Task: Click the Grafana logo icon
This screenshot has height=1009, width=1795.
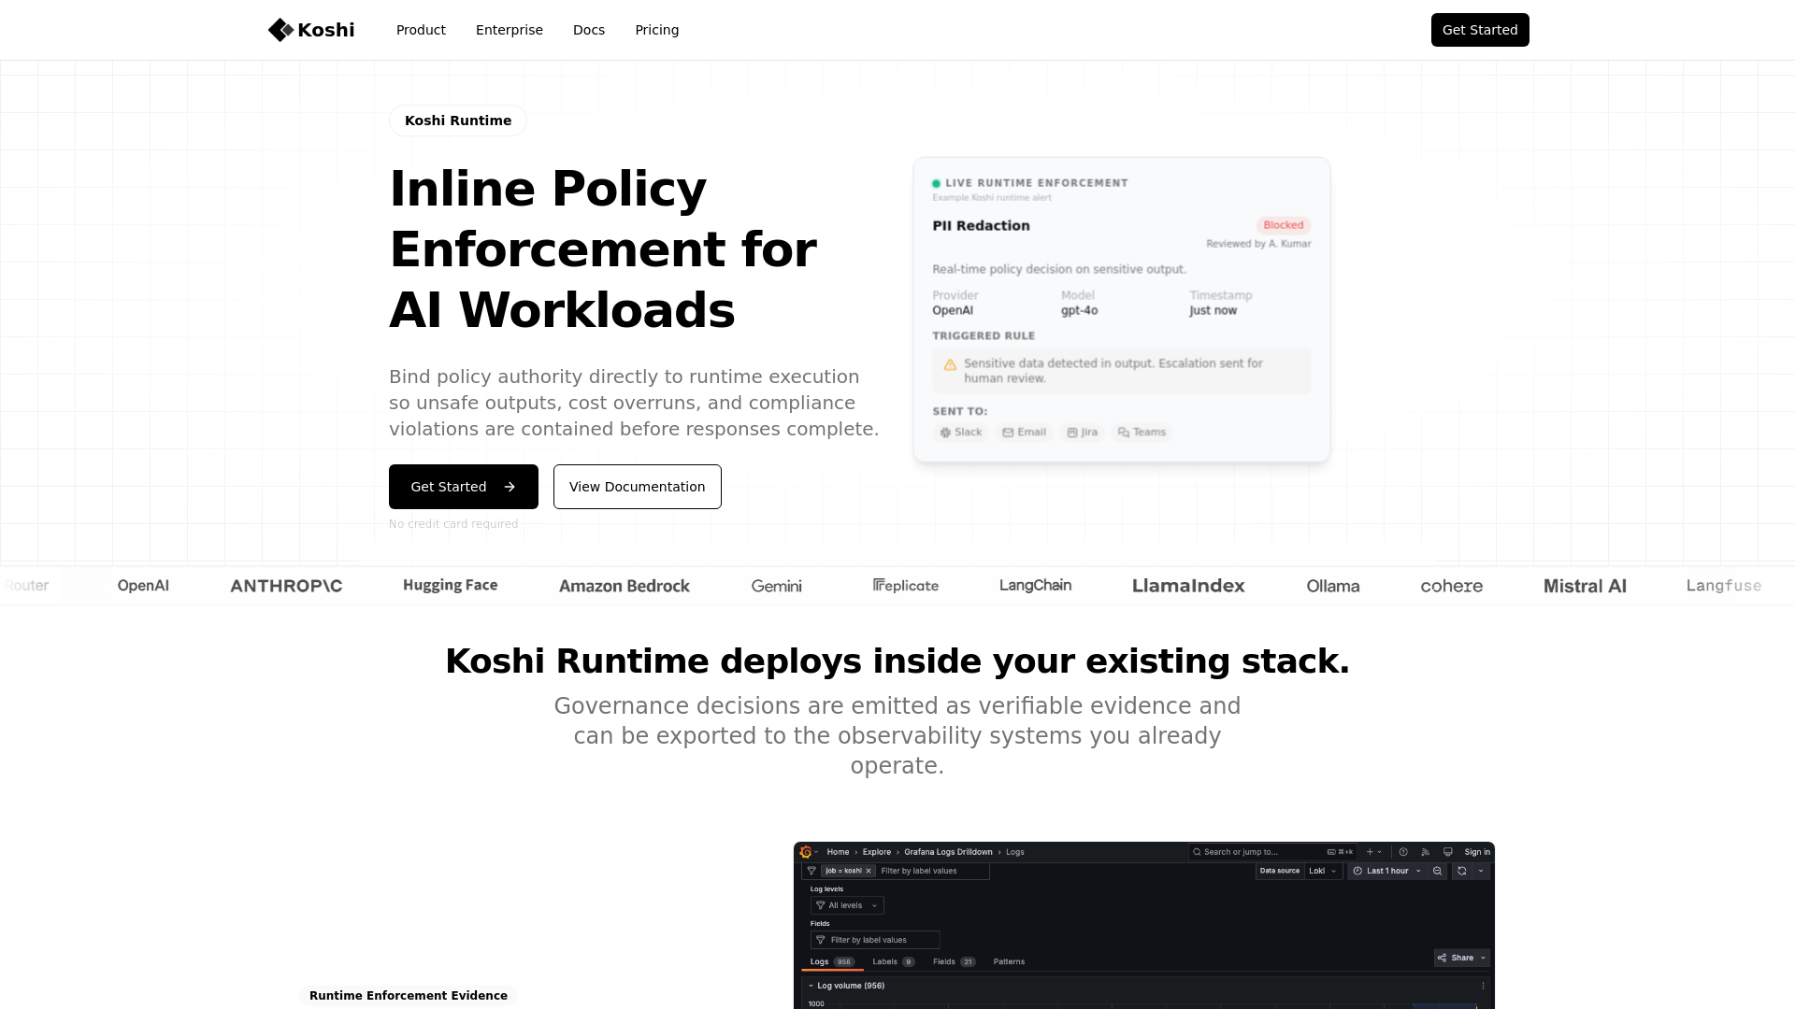Action: pos(806,852)
